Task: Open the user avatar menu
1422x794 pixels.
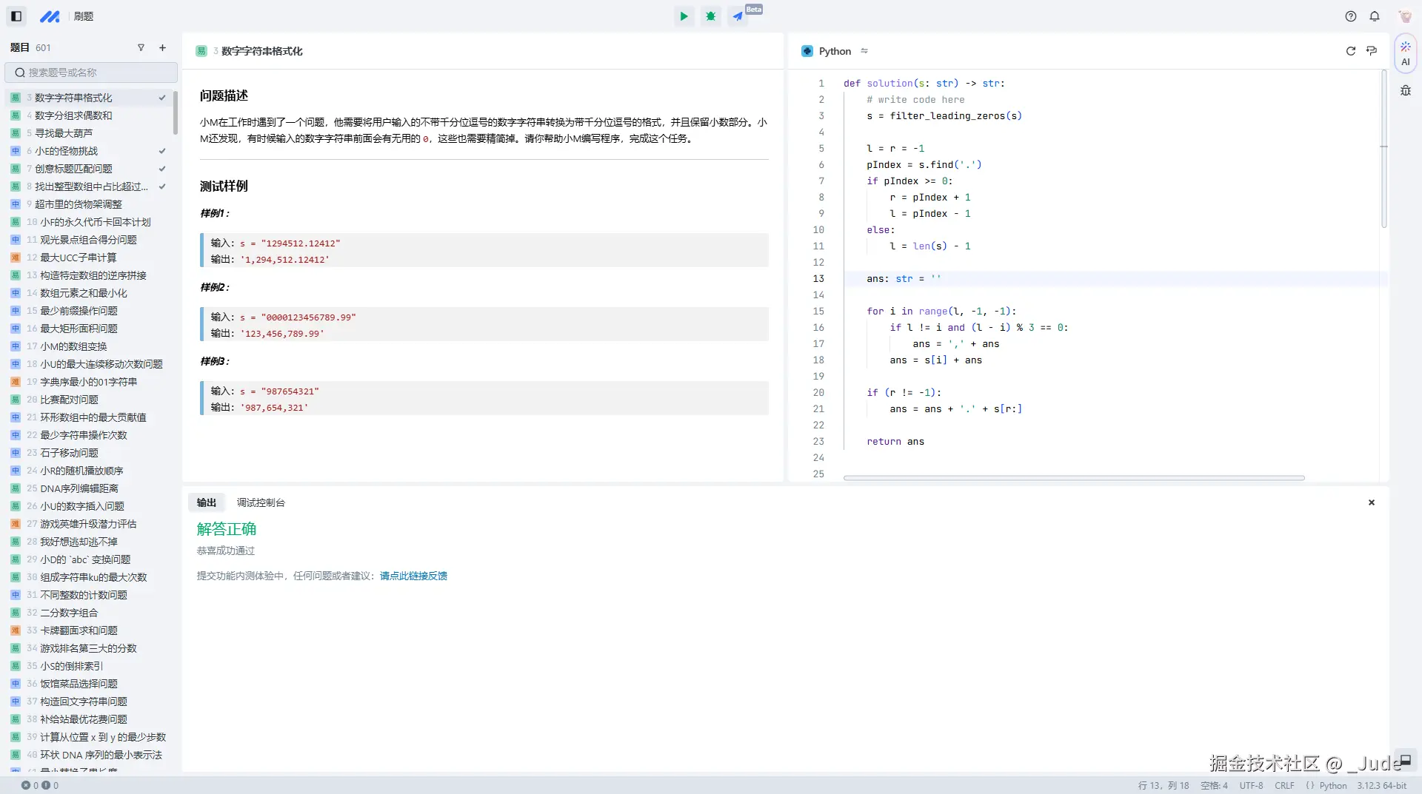Action: (x=1405, y=16)
